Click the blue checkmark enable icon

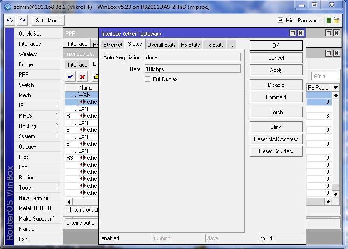[x=70, y=77]
